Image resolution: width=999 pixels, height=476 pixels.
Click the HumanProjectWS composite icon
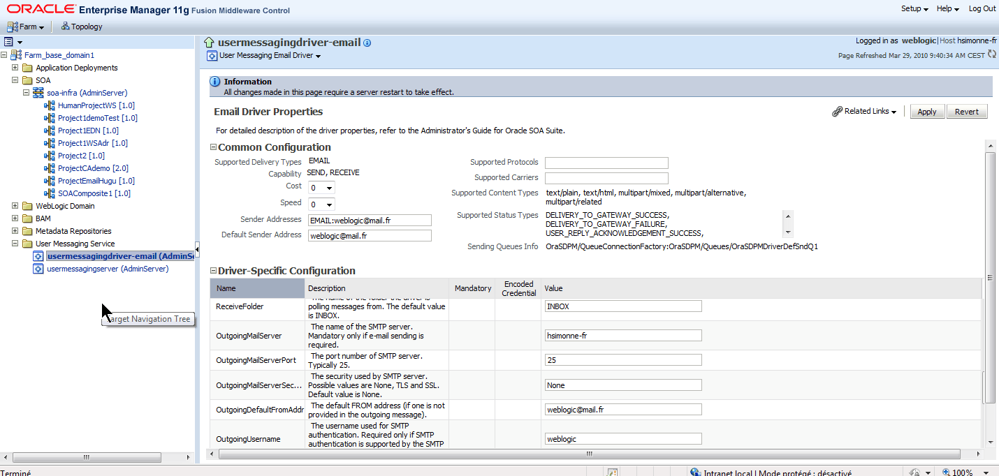pyautogui.click(x=49, y=105)
